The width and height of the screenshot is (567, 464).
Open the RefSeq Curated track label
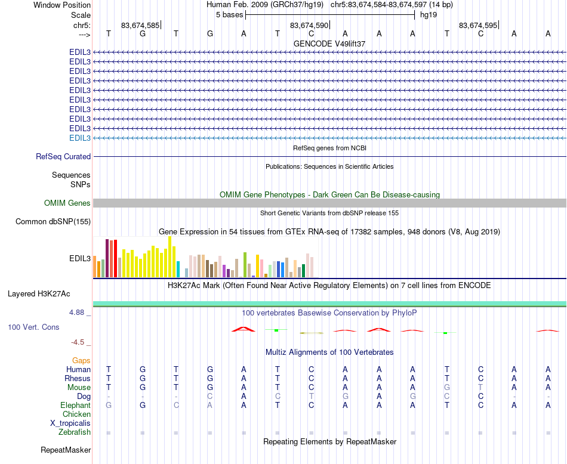pos(63,156)
